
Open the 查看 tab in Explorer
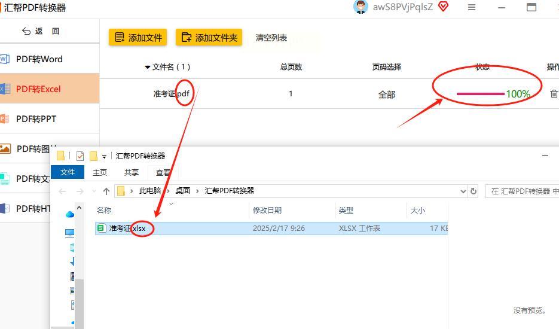[163, 172]
